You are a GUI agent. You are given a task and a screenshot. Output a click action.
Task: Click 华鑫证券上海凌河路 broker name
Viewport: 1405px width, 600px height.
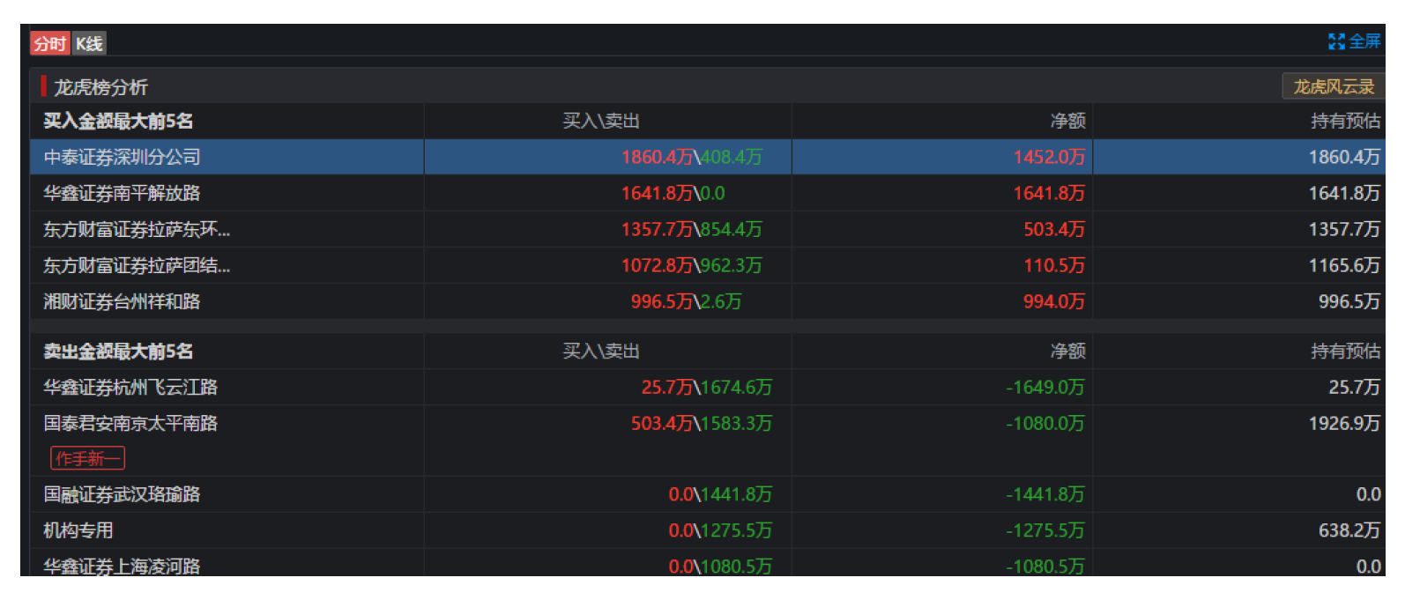click(x=123, y=566)
